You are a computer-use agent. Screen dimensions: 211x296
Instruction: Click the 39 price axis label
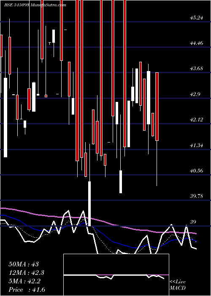(193, 222)
